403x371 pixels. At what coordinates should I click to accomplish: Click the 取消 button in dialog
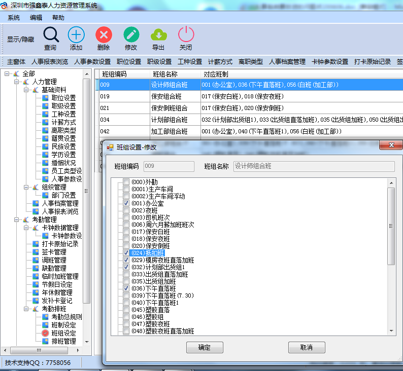point(306,348)
